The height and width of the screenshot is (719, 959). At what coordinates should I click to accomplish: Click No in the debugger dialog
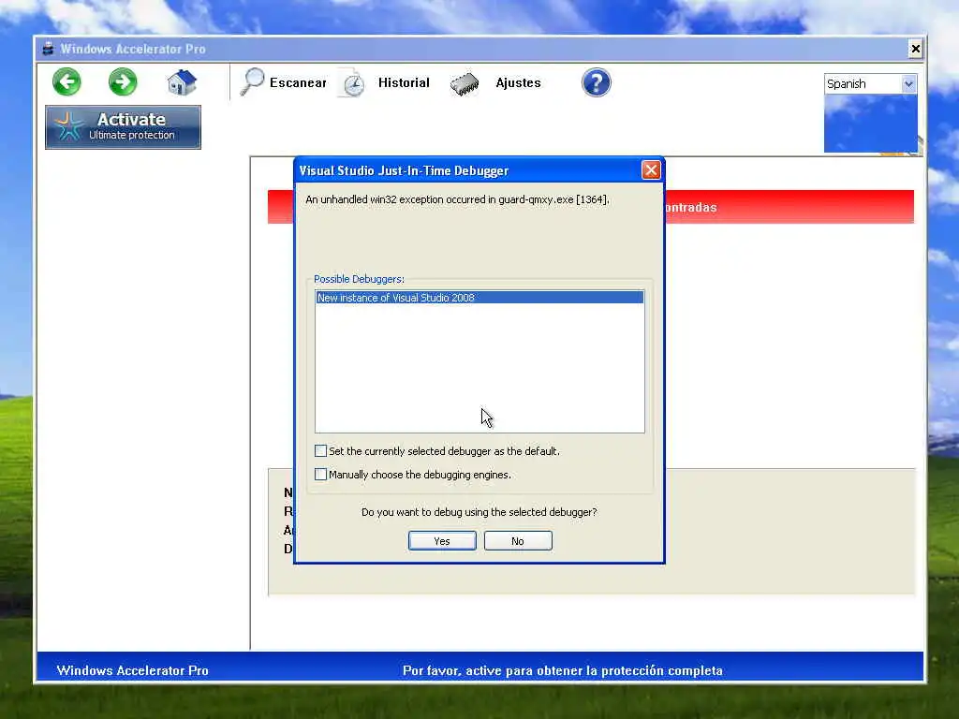tap(518, 541)
